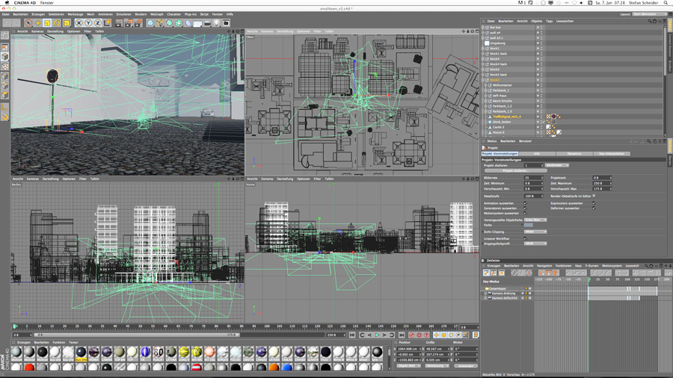
Task: Activate the Scale tool
Action: (47, 23)
